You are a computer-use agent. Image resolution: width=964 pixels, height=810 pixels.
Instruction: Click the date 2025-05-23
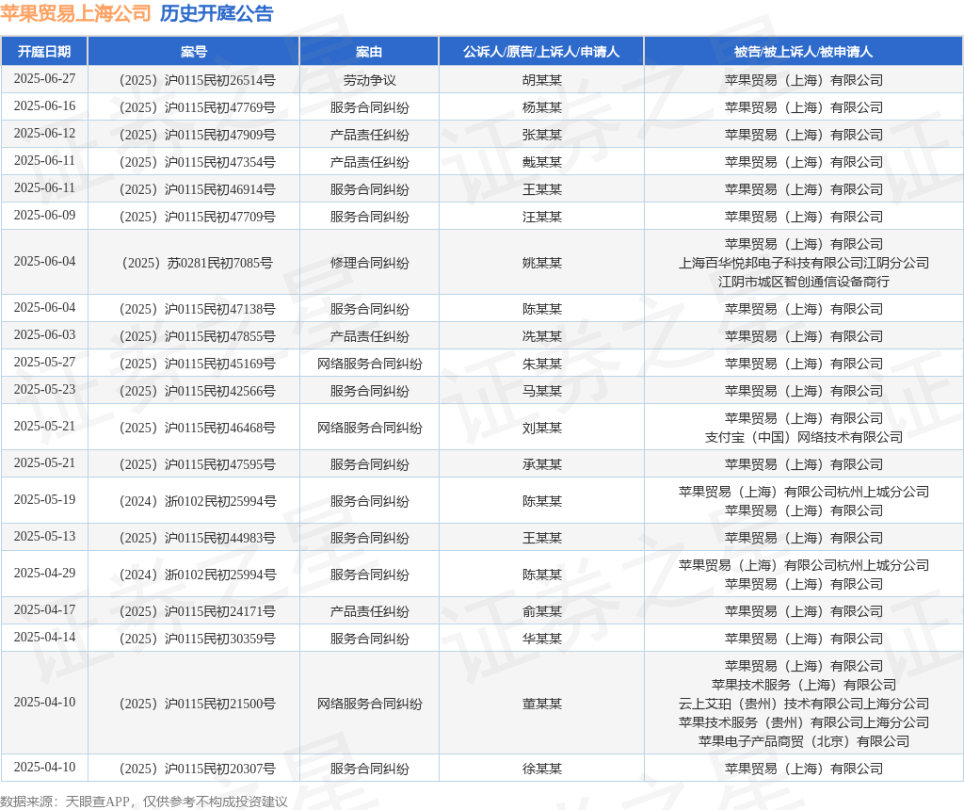pos(45,389)
